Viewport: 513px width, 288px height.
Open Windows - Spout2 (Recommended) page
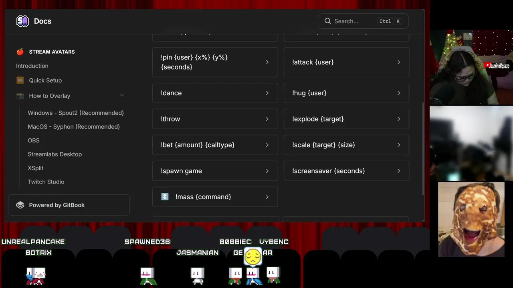76,113
